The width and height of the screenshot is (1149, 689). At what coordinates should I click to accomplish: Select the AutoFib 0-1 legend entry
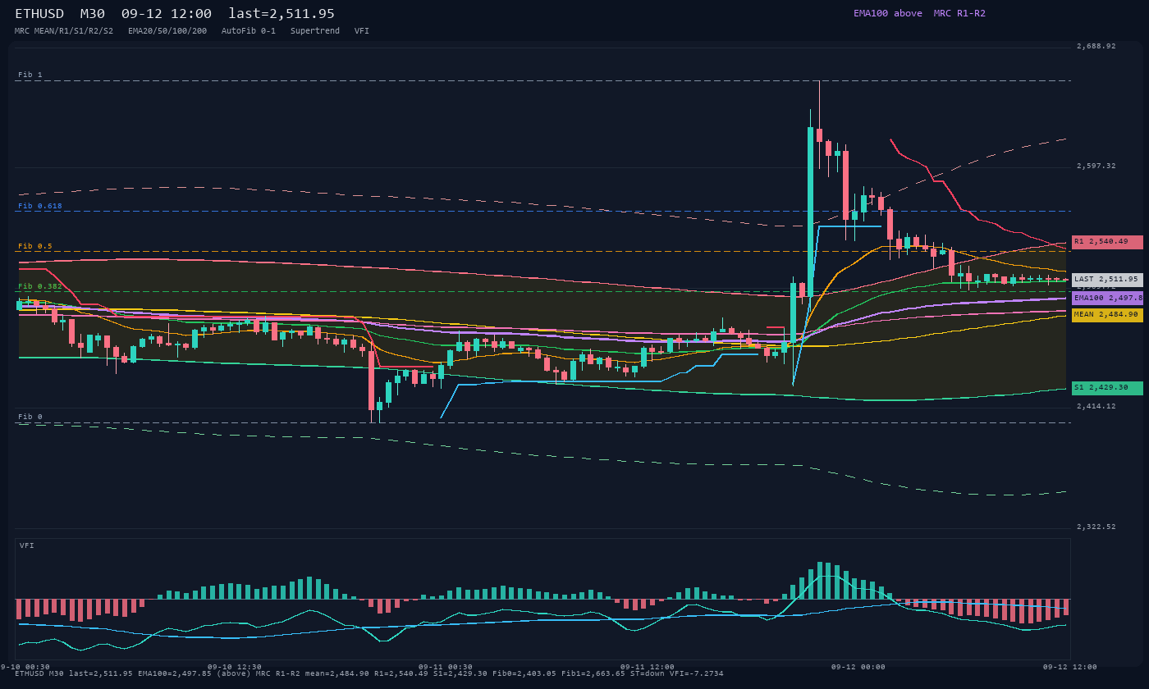click(249, 31)
